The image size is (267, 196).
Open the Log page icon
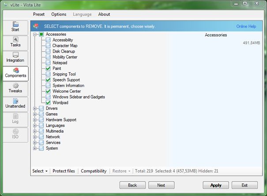click(x=15, y=116)
